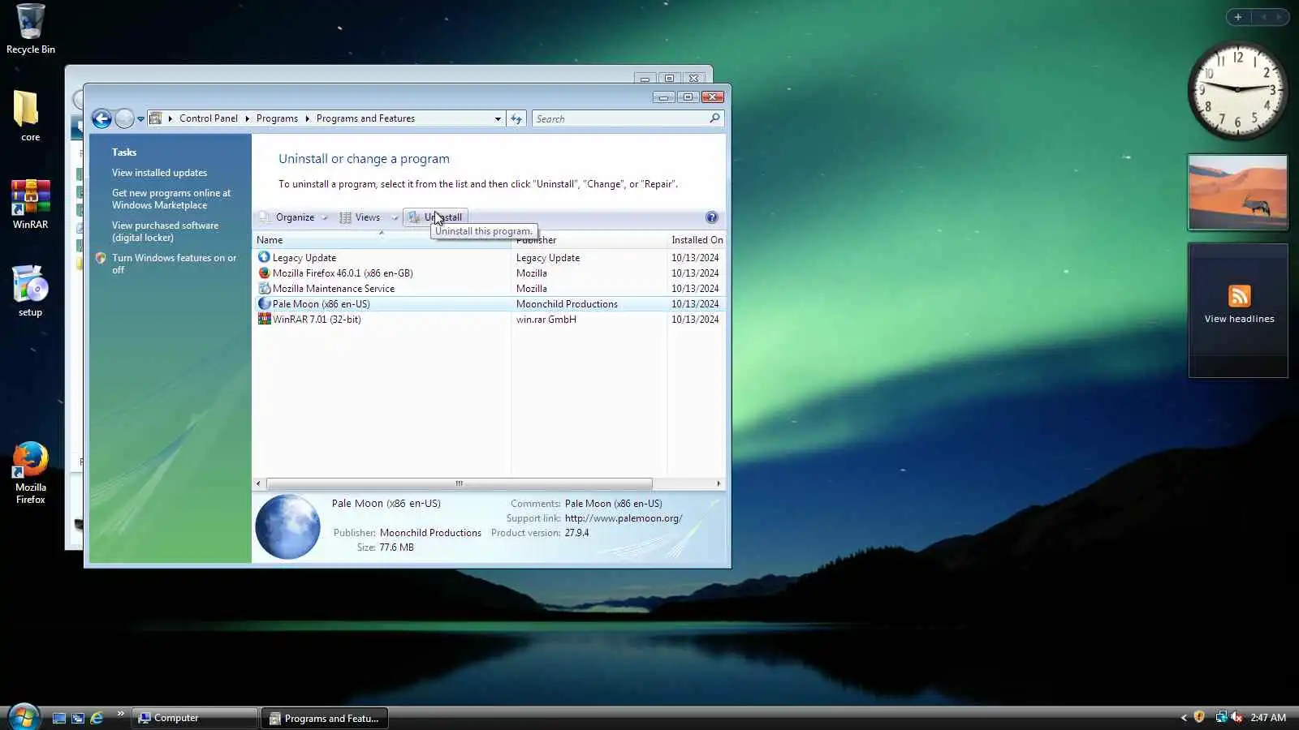Screen dimensions: 1299x730
Task: Click the scrollbar right arrow
Action: 719,483
